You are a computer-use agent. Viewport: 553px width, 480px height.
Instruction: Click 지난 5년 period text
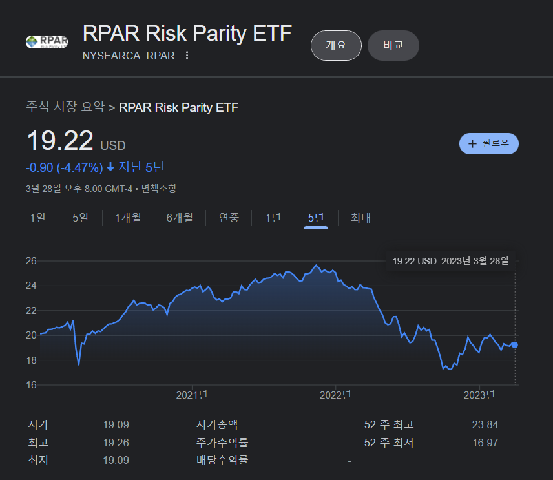141,167
